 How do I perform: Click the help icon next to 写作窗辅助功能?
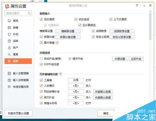pyautogui.click(x=61, y=74)
